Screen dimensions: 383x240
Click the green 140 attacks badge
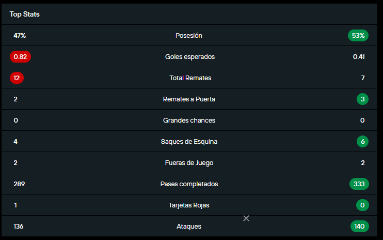coord(359,227)
